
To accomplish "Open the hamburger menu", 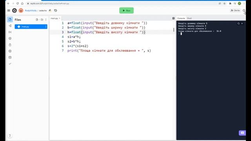I will [x=9, y=11].
